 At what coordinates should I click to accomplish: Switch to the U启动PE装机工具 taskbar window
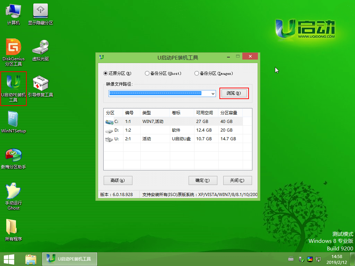pyautogui.click(x=69, y=259)
